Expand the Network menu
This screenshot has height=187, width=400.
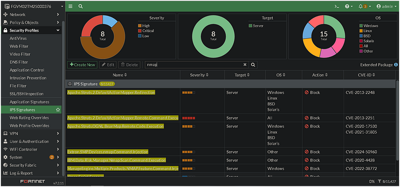tap(32, 15)
